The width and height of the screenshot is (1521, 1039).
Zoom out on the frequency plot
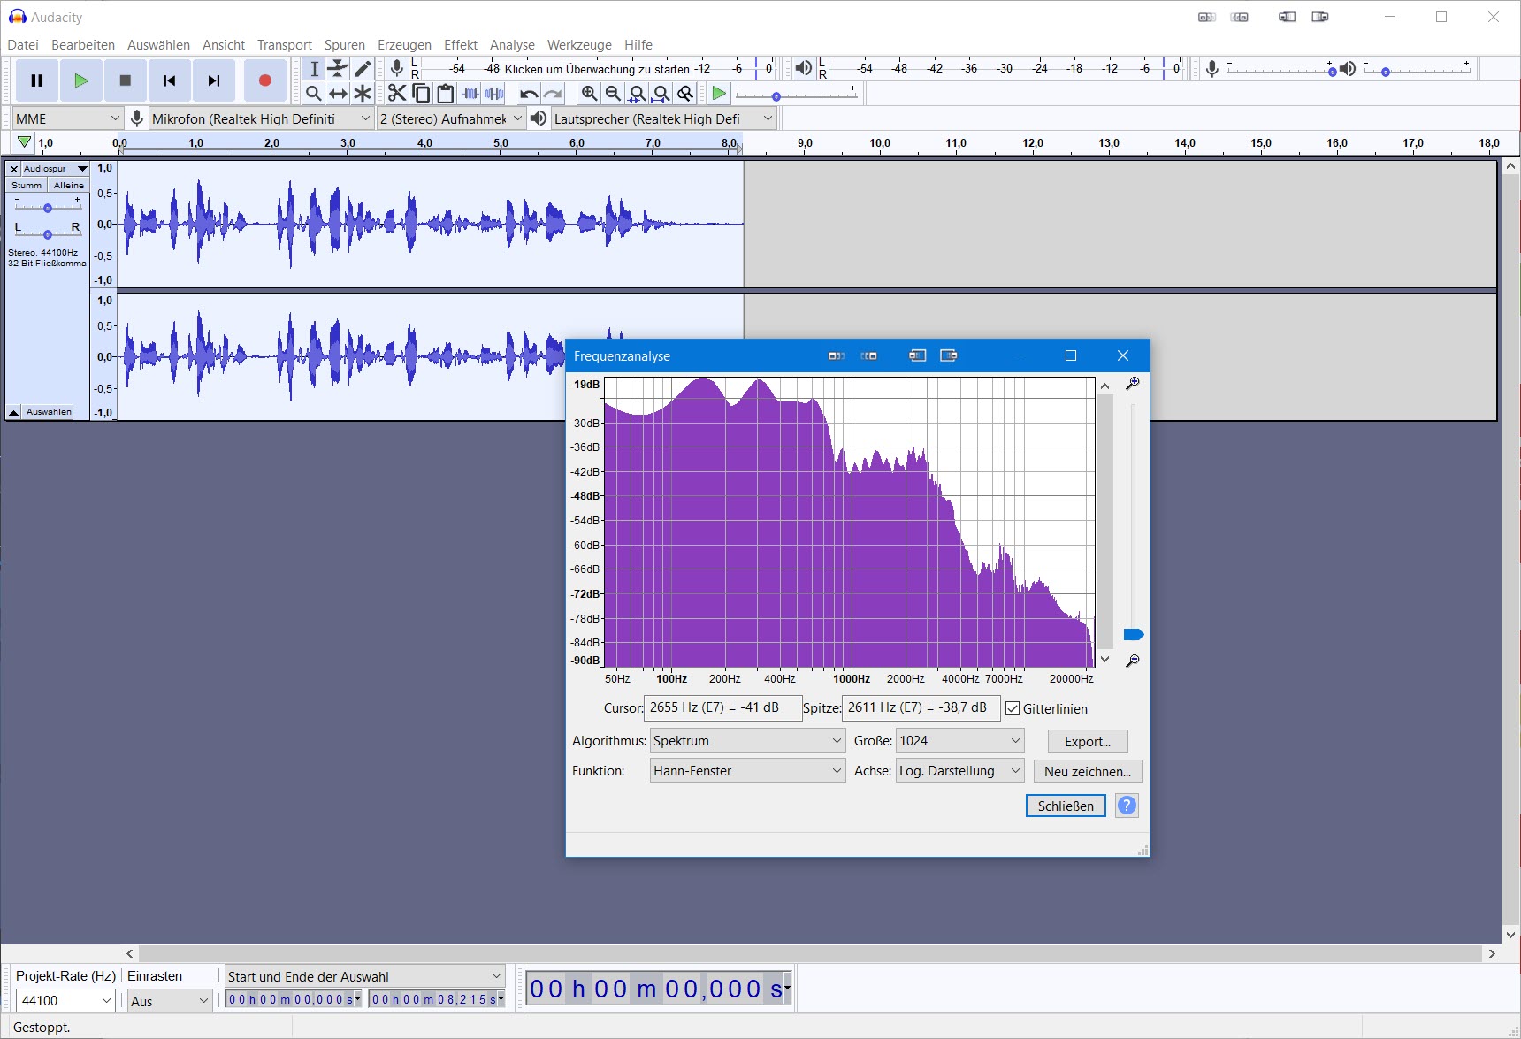click(1132, 661)
